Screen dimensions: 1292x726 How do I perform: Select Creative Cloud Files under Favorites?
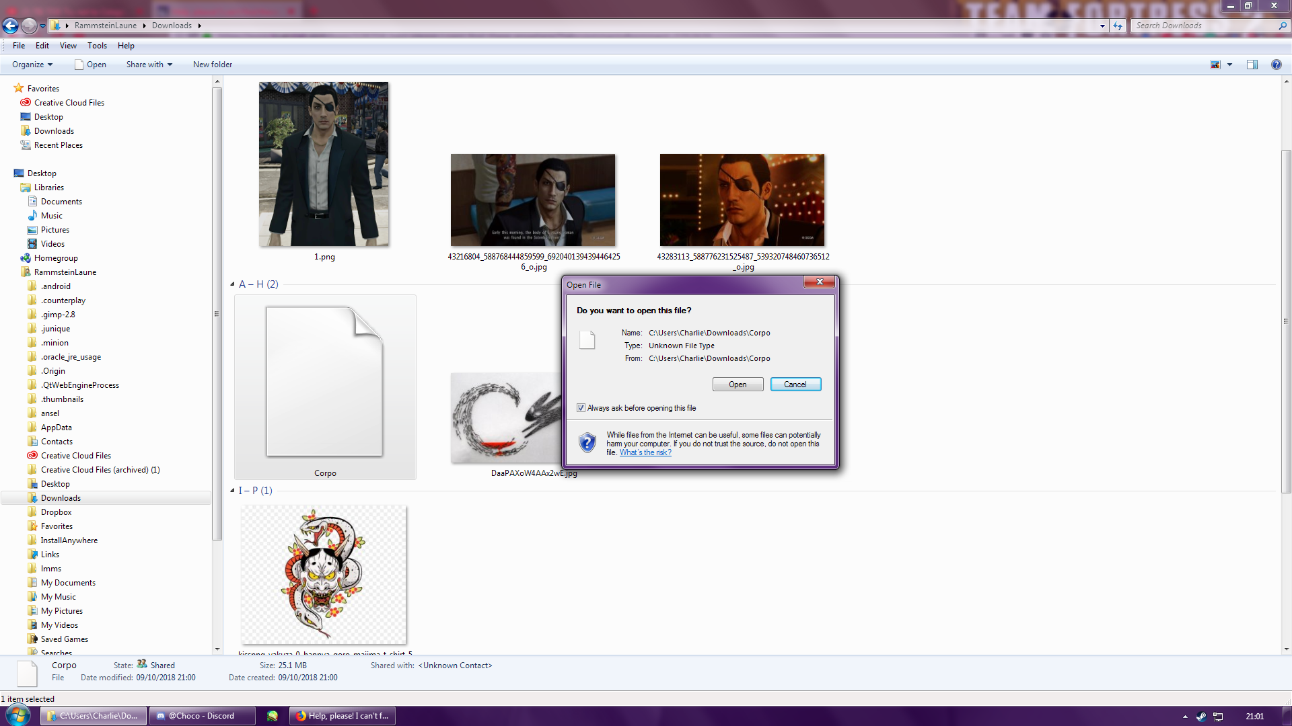[x=69, y=103]
